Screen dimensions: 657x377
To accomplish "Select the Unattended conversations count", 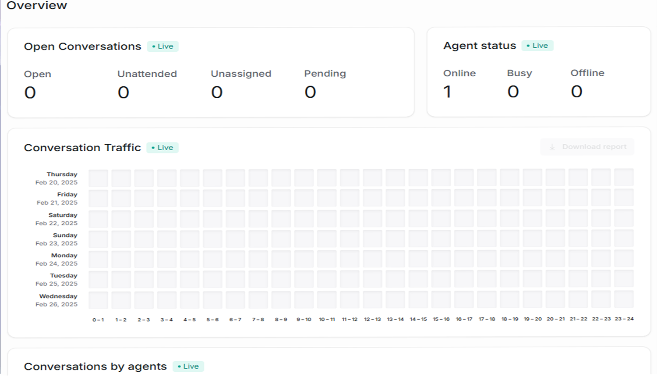I will [x=124, y=92].
